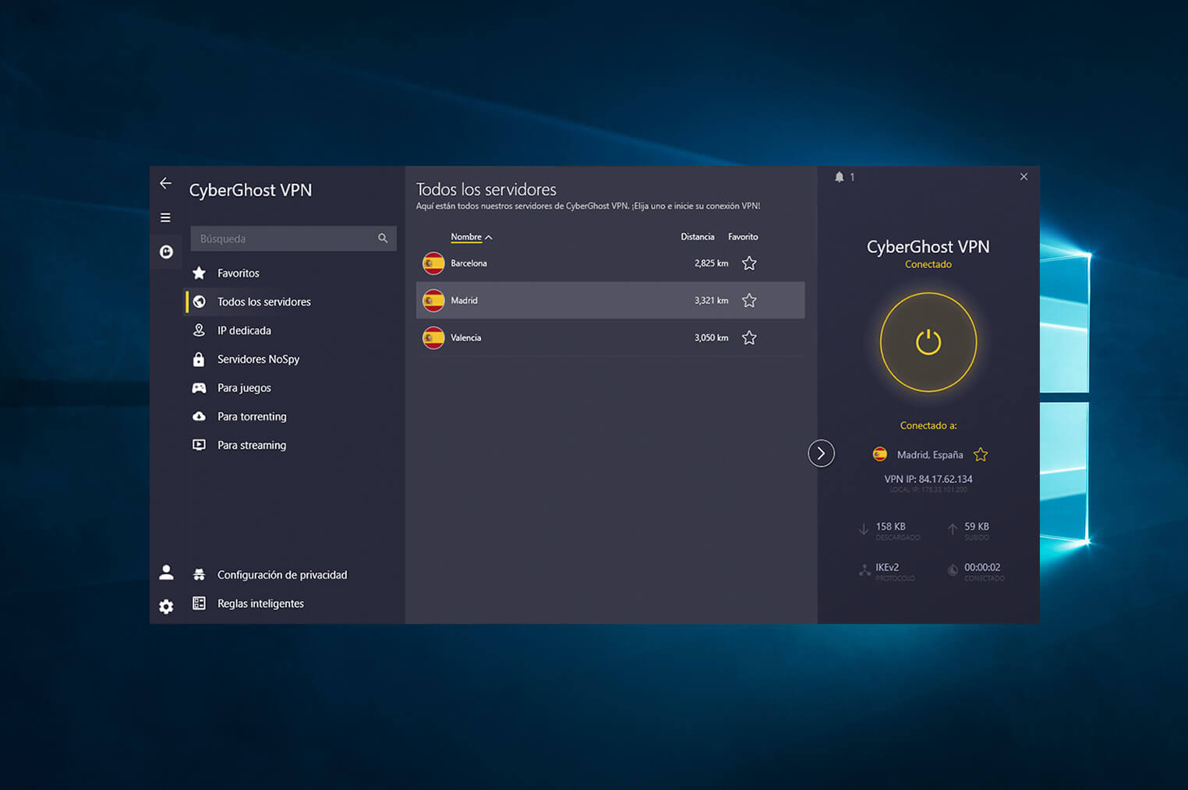Open Para juegos servers
Image resolution: width=1188 pixels, height=790 pixels.
[244, 388]
